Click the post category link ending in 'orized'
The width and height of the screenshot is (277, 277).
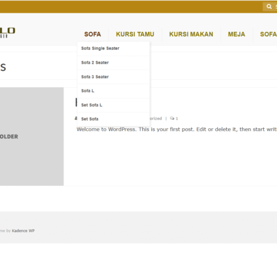tap(155, 119)
